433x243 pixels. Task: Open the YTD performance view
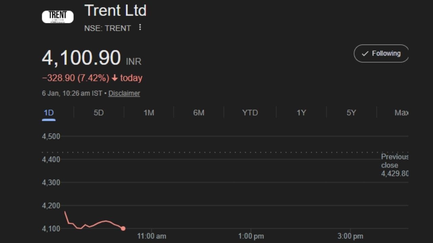tap(250, 113)
